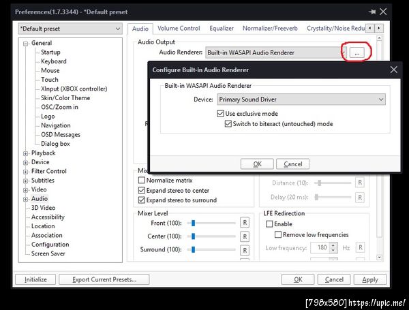The width and height of the screenshot is (409, 310).
Task: Select XInput (XBOX controller) item
Action: click(x=74, y=89)
